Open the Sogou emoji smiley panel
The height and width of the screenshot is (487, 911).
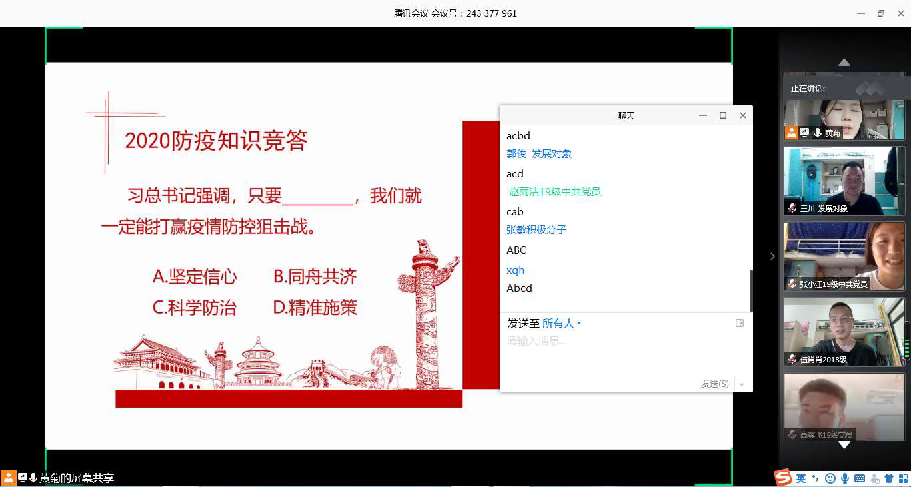[830, 478]
